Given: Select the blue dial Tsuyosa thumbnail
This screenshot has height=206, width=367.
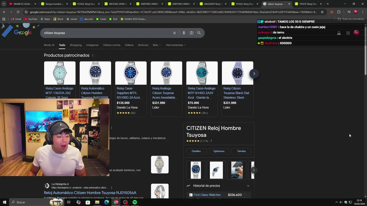Looking at the screenshot, I should coord(196,170).
